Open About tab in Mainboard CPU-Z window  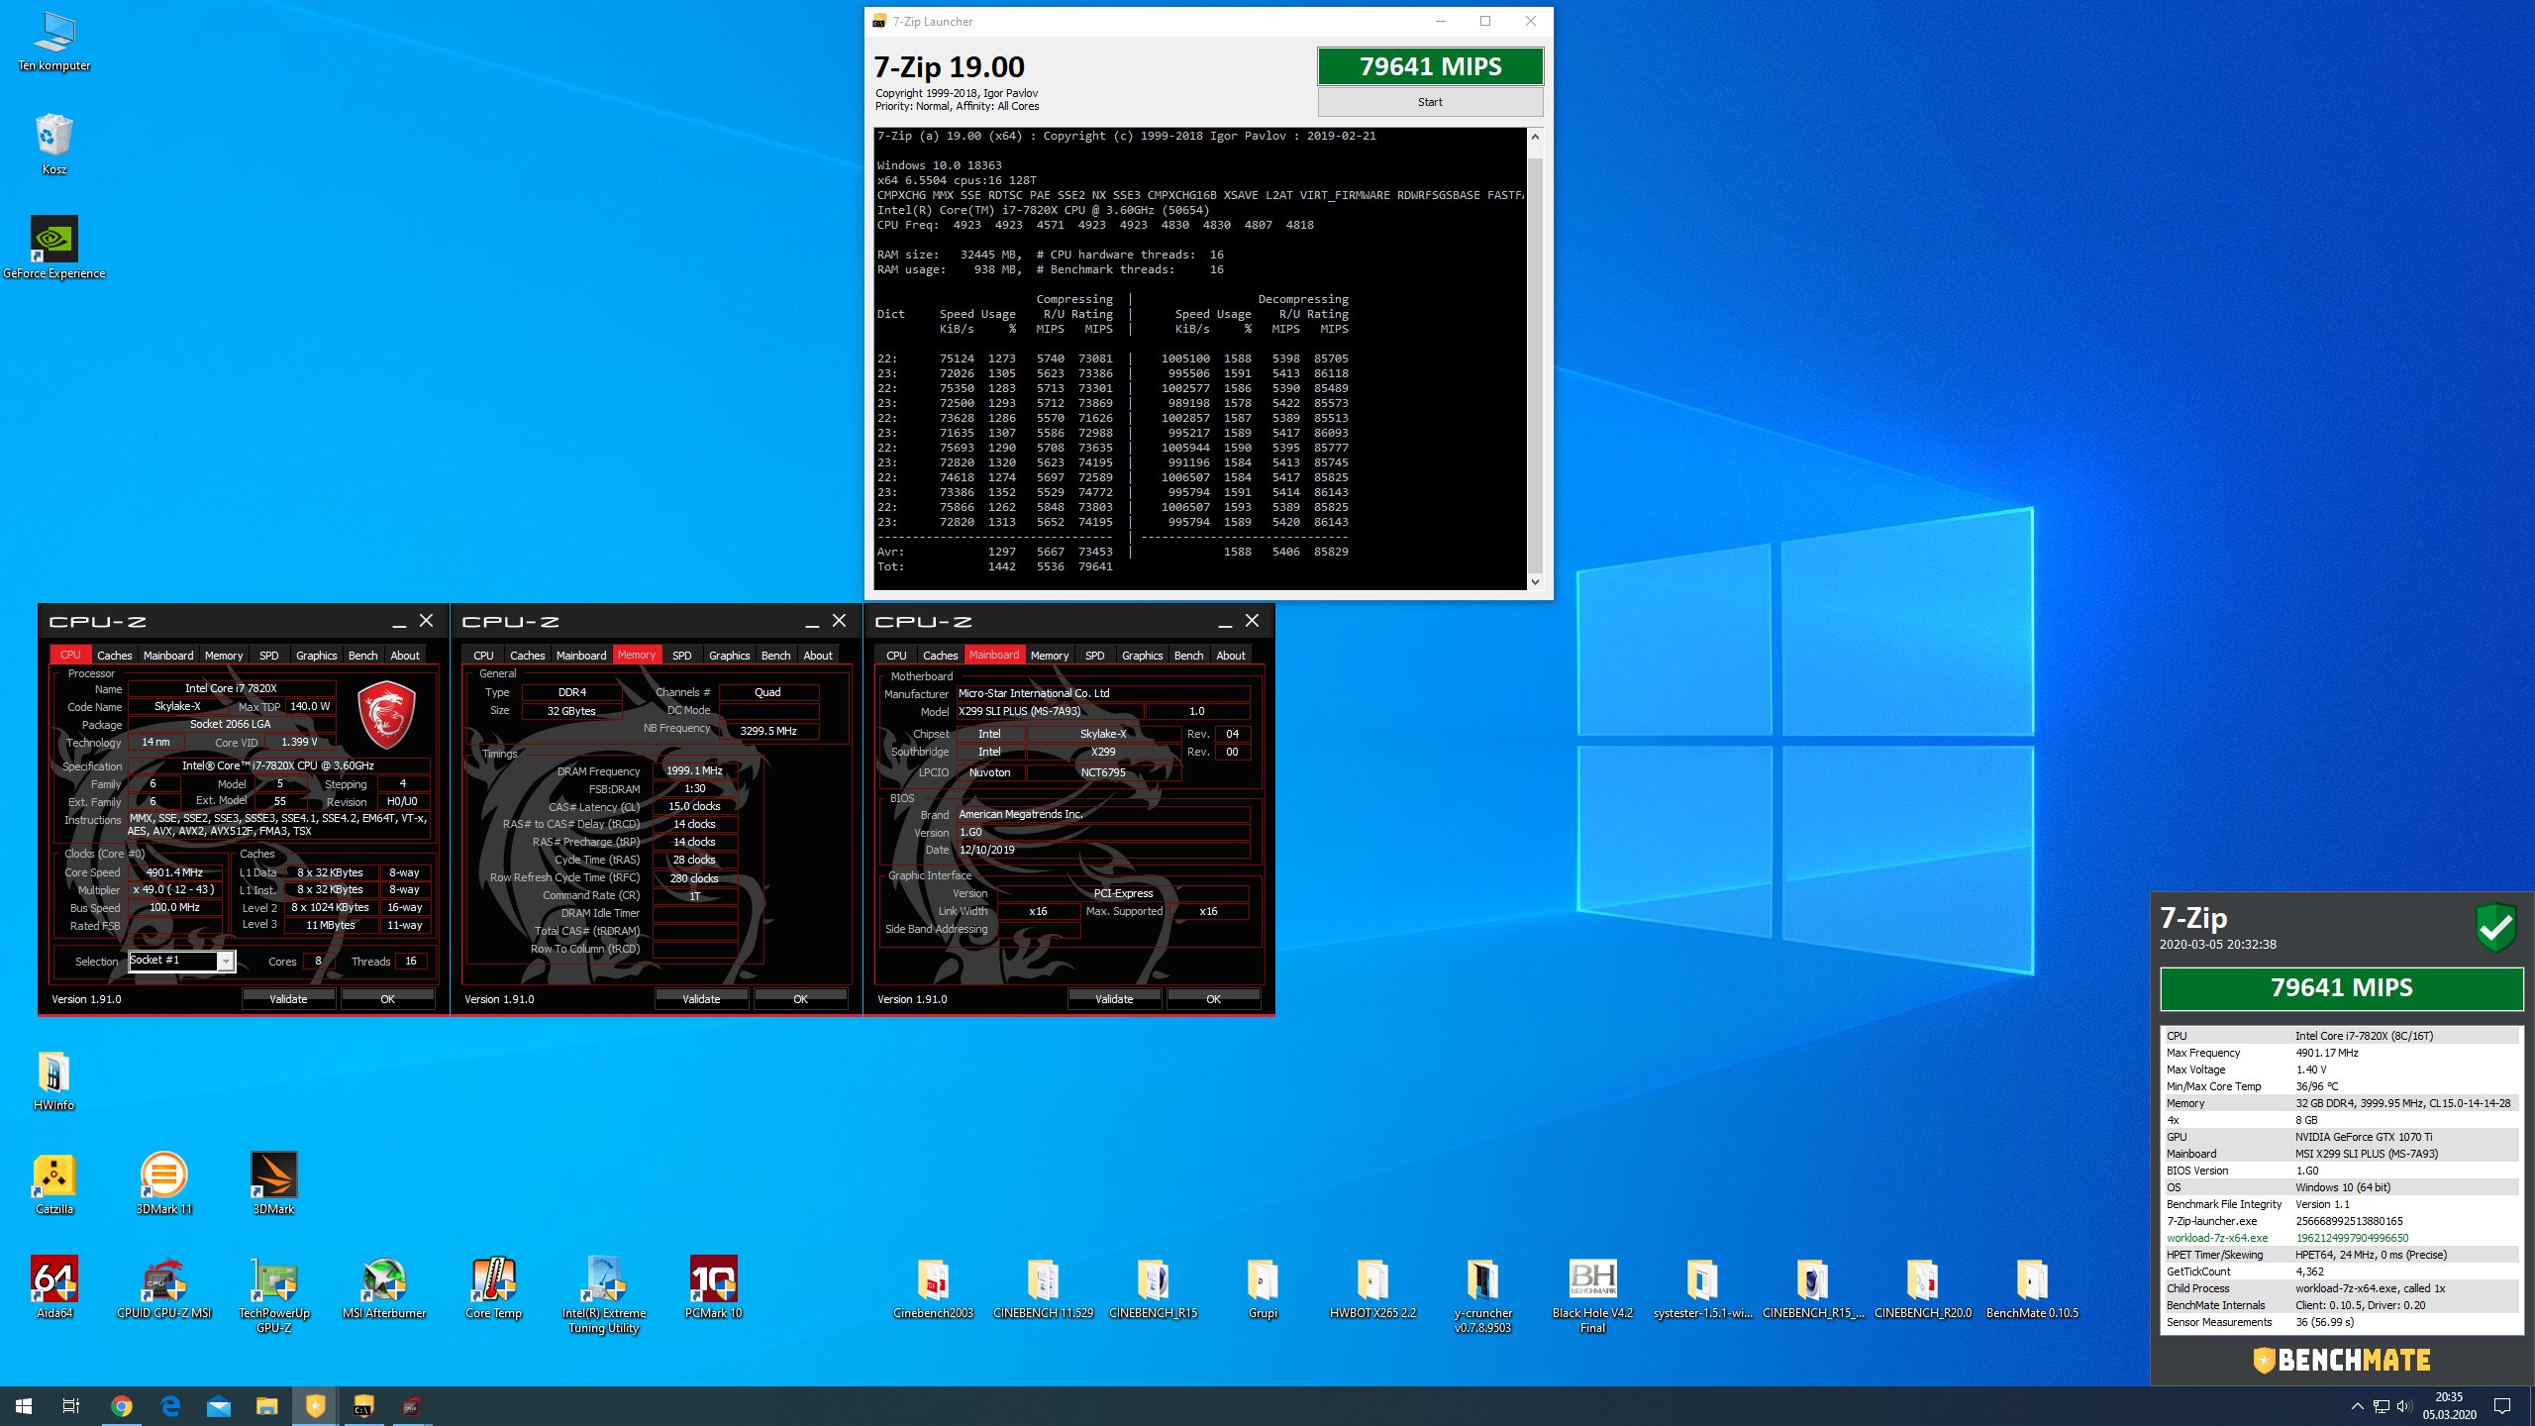click(x=1230, y=656)
